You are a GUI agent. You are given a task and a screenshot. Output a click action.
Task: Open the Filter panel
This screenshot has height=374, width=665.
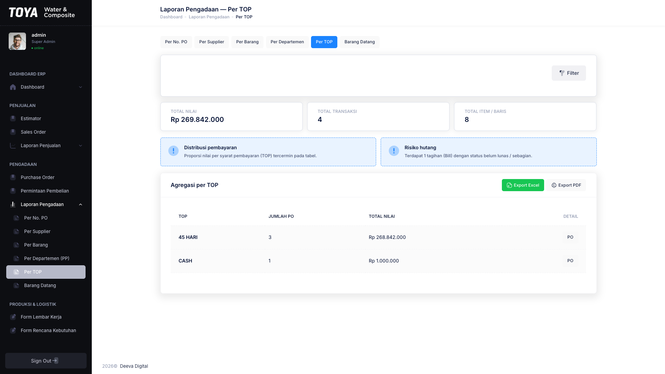coord(569,73)
